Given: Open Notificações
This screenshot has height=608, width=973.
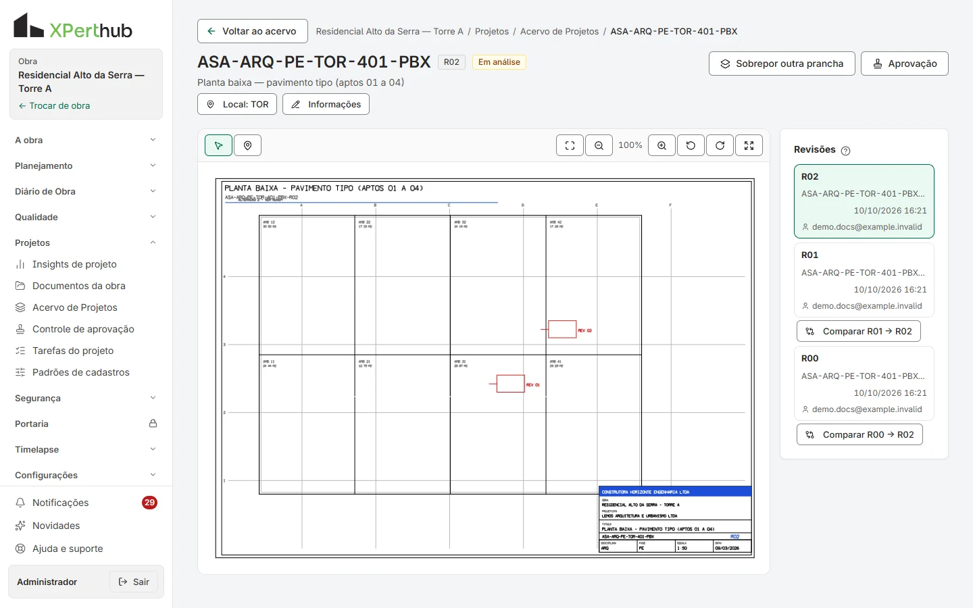Looking at the screenshot, I should click(x=86, y=503).
